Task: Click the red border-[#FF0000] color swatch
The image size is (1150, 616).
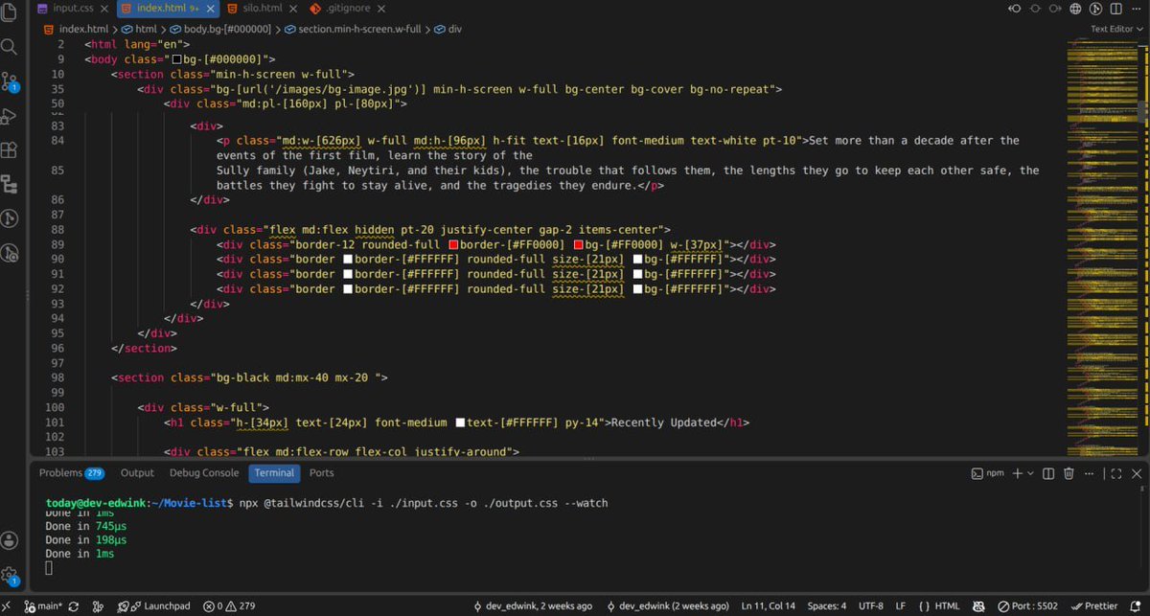Action: pyautogui.click(x=454, y=244)
